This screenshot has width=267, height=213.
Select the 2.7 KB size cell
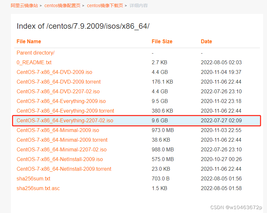pos(159,63)
